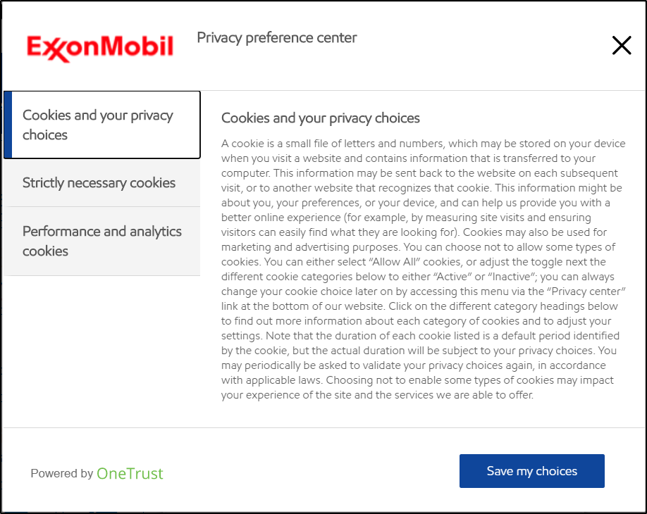
Task: Click the "Privacy preference center" heading
Action: [276, 38]
